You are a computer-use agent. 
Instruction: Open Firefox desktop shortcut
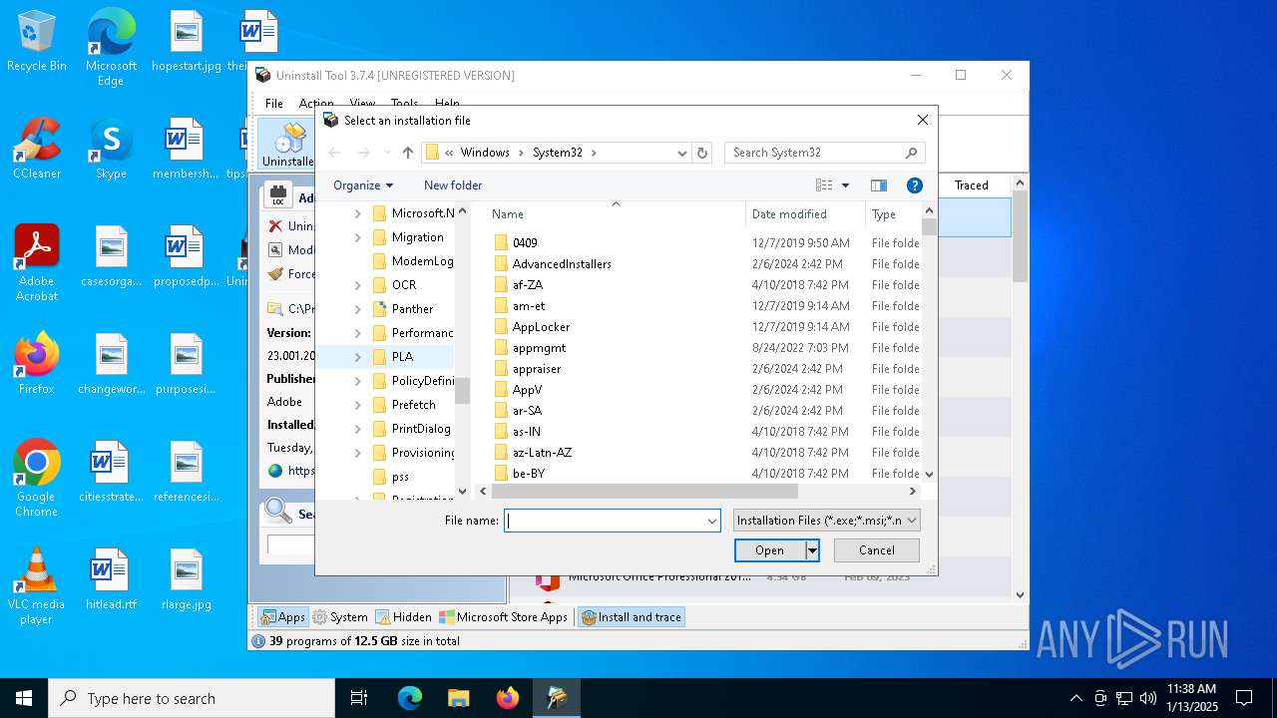click(x=37, y=363)
